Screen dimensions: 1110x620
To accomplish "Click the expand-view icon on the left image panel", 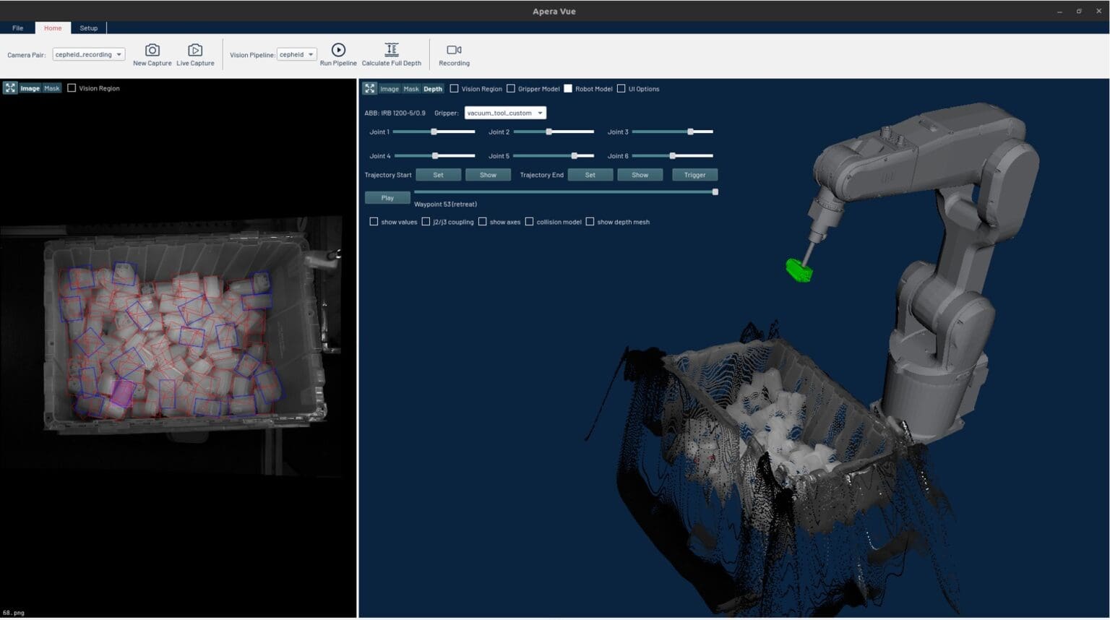I will [10, 87].
